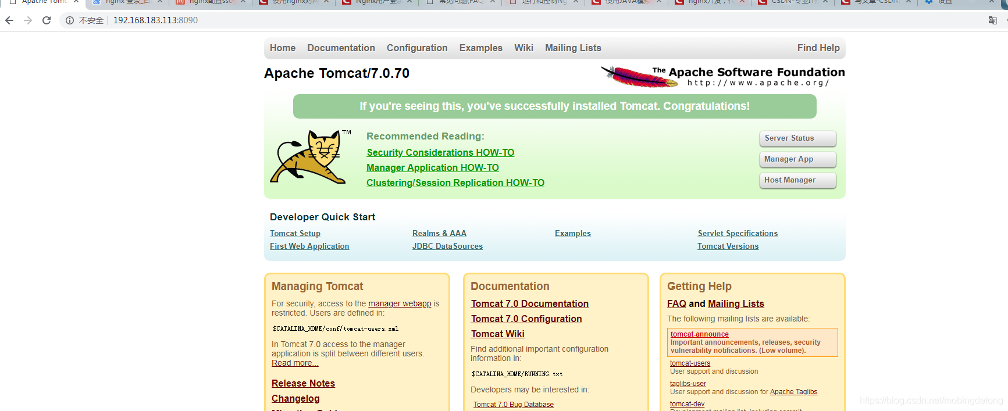Open the JDBC DataSources link
This screenshot has height=411, width=1008.
point(447,246)
